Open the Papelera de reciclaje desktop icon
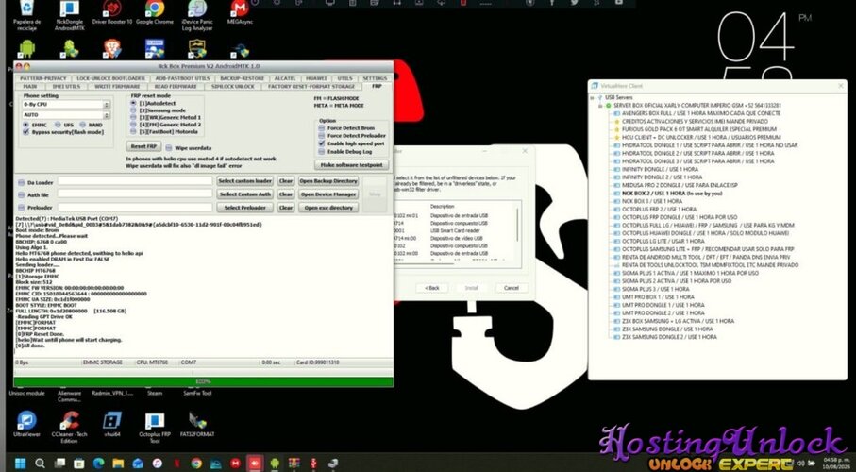The height and width of the screenshot is (472, 856). [26, 15]
